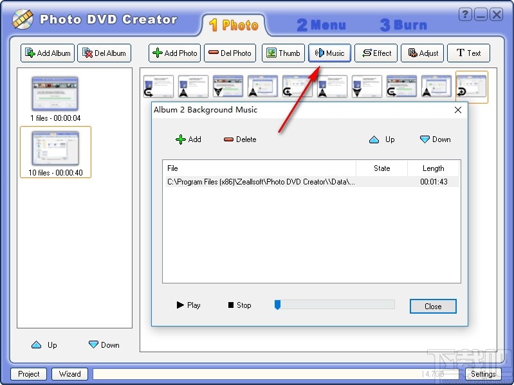
Task: Switch to the 2 Menu tab
Action: [x=321, y=25]
